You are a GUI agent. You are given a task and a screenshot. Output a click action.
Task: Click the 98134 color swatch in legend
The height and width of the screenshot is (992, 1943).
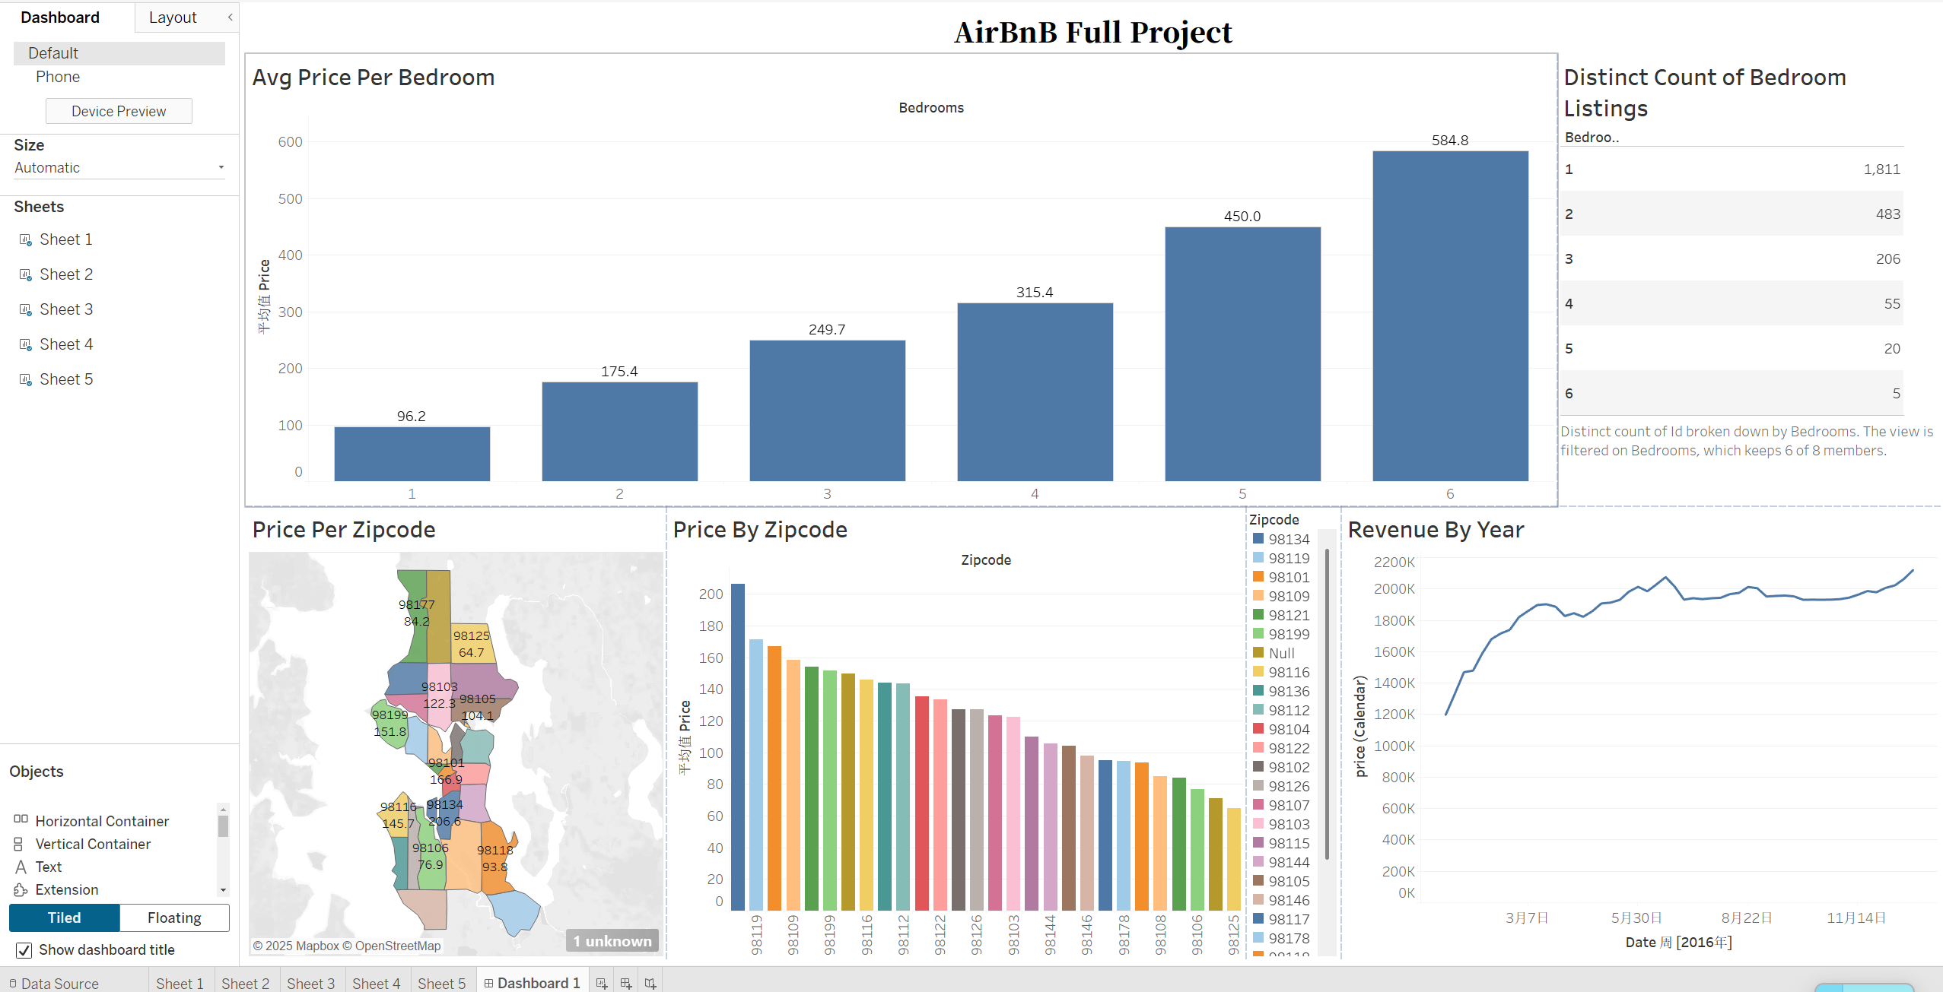click(x=1258, y=538)
